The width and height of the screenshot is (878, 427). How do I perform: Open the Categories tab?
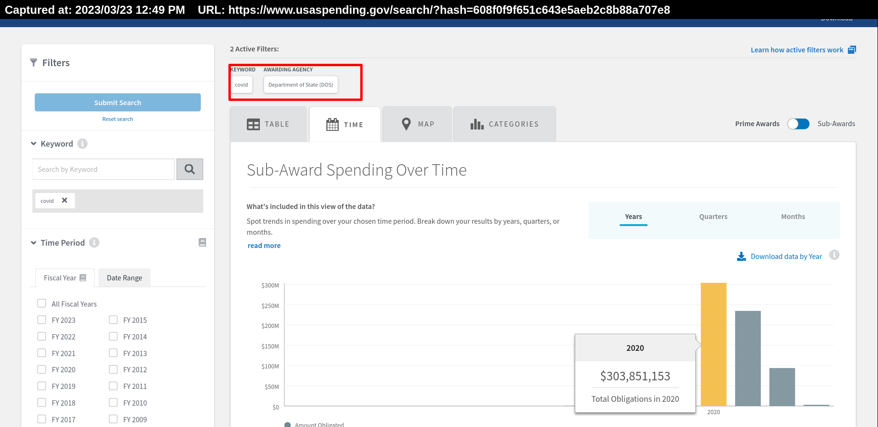click(504, 124)
